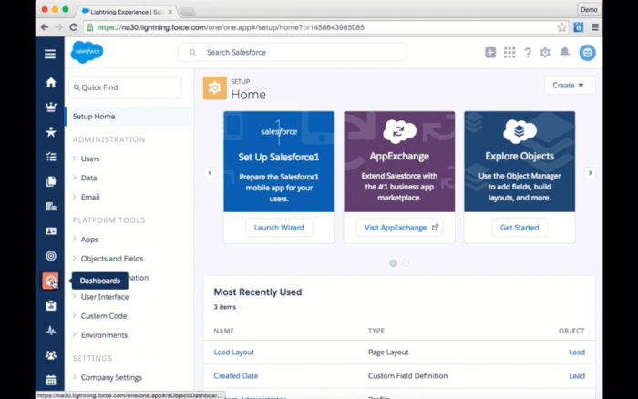Open the Create dropdown

click(570, 86)
